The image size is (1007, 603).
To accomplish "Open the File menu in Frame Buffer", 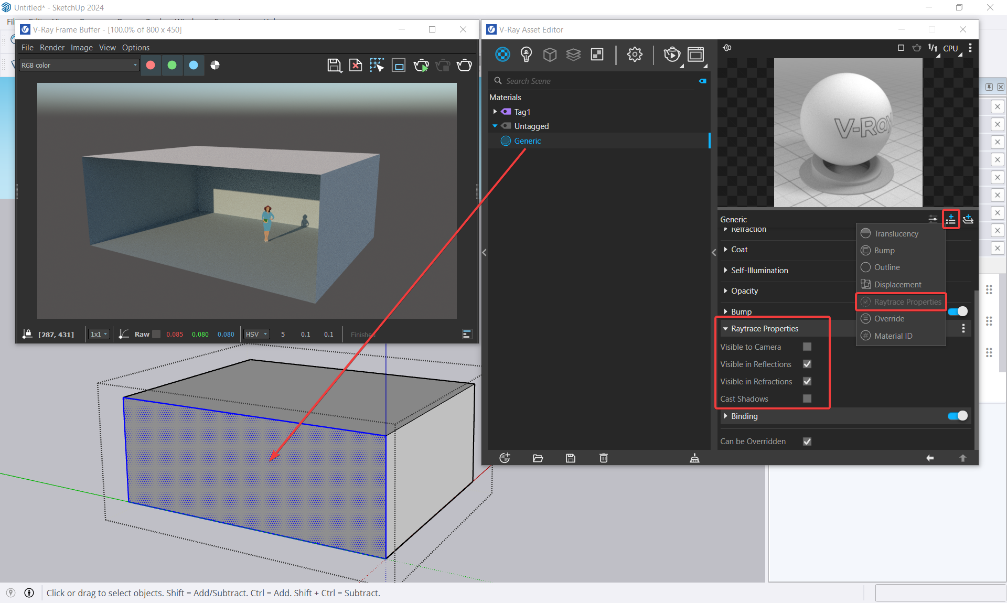I will [27, 47].
